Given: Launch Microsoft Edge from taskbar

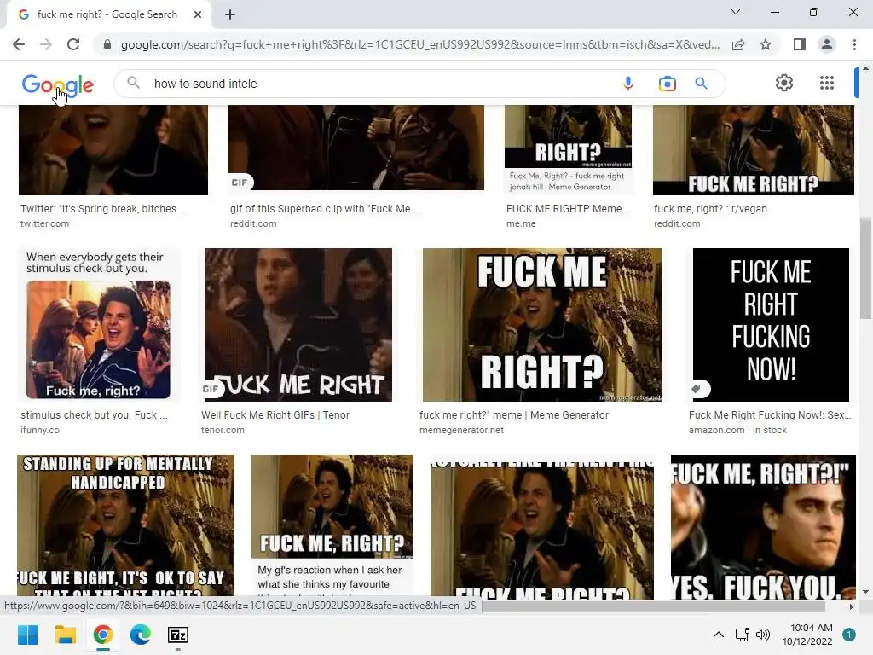Looking at the screenshot, I should point(141,635).
